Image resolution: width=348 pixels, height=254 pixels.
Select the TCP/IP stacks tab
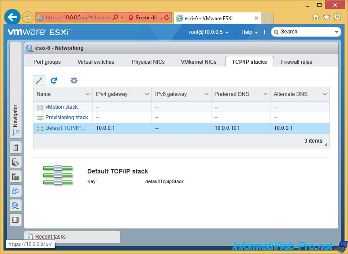(x=249, y=62)
